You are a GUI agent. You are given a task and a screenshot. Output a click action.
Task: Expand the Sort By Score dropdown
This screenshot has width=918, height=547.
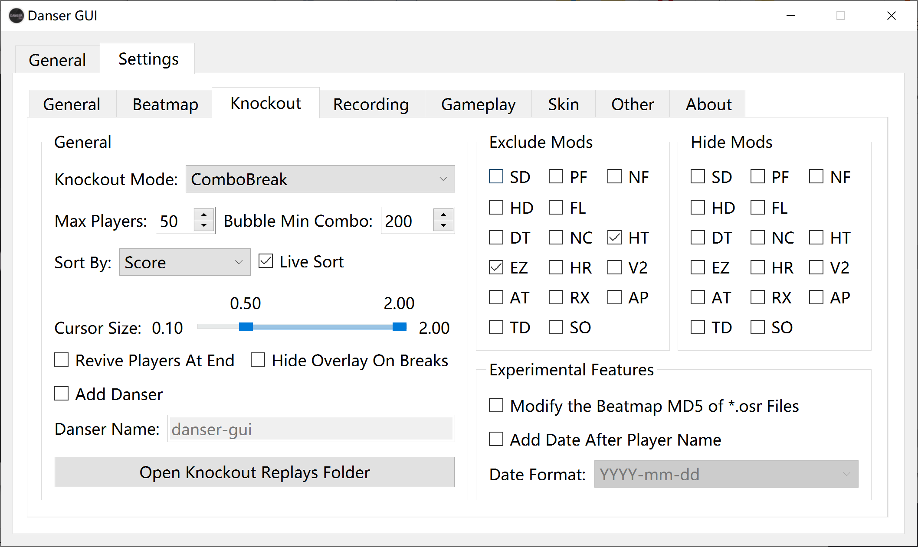pos(185,262)
